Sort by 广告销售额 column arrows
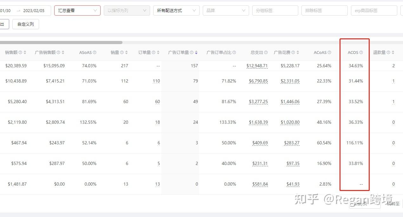Screen dimensions: 403x217 pyautogui.click(x=63, y=53)
